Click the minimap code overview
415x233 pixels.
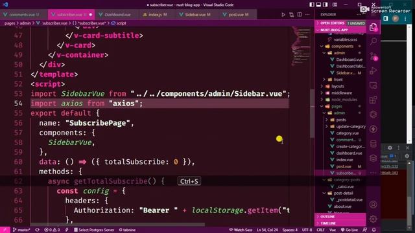300,46
